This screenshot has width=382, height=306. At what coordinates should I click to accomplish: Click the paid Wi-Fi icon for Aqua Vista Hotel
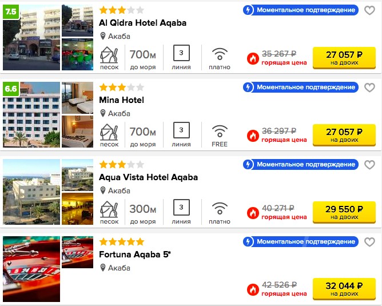[220, 209]
